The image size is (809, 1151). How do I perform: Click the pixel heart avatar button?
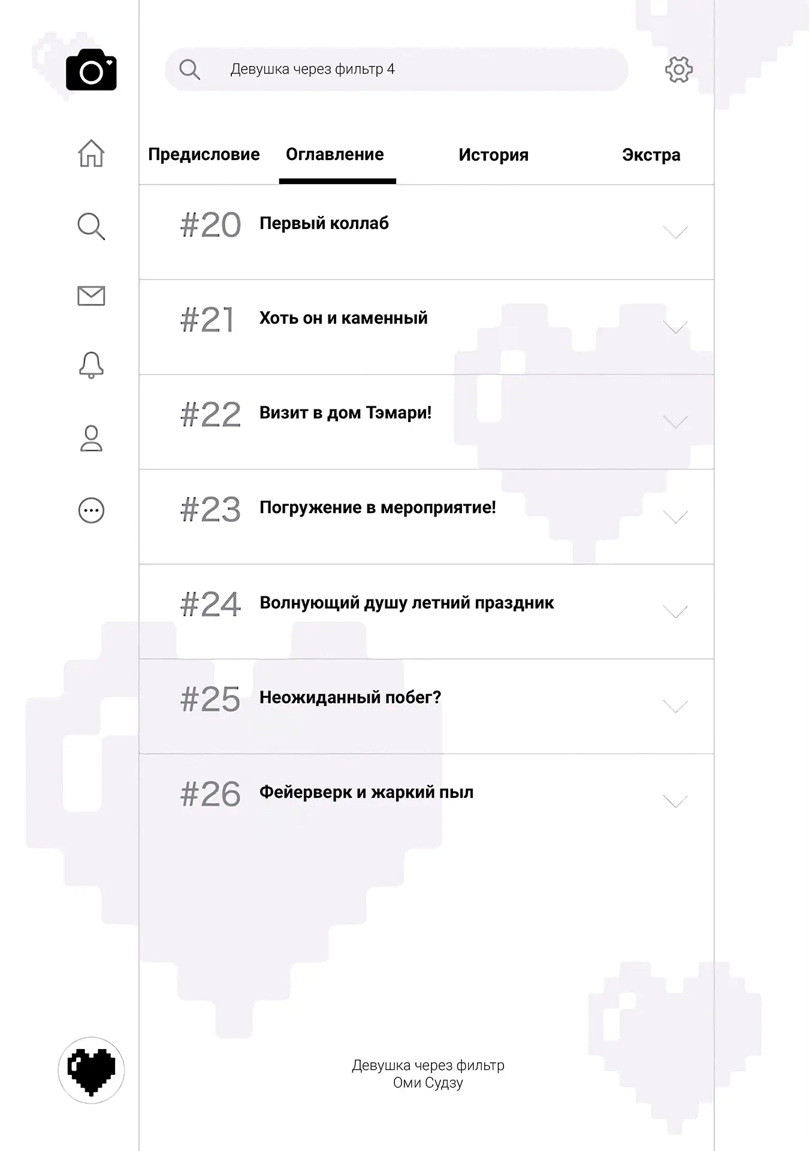click(91, 1070)
